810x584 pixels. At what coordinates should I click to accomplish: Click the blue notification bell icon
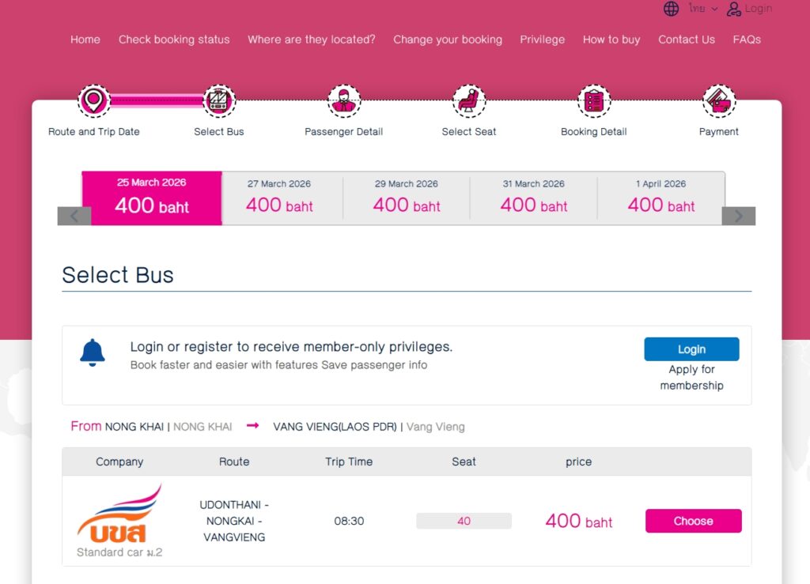click(93, 352)
